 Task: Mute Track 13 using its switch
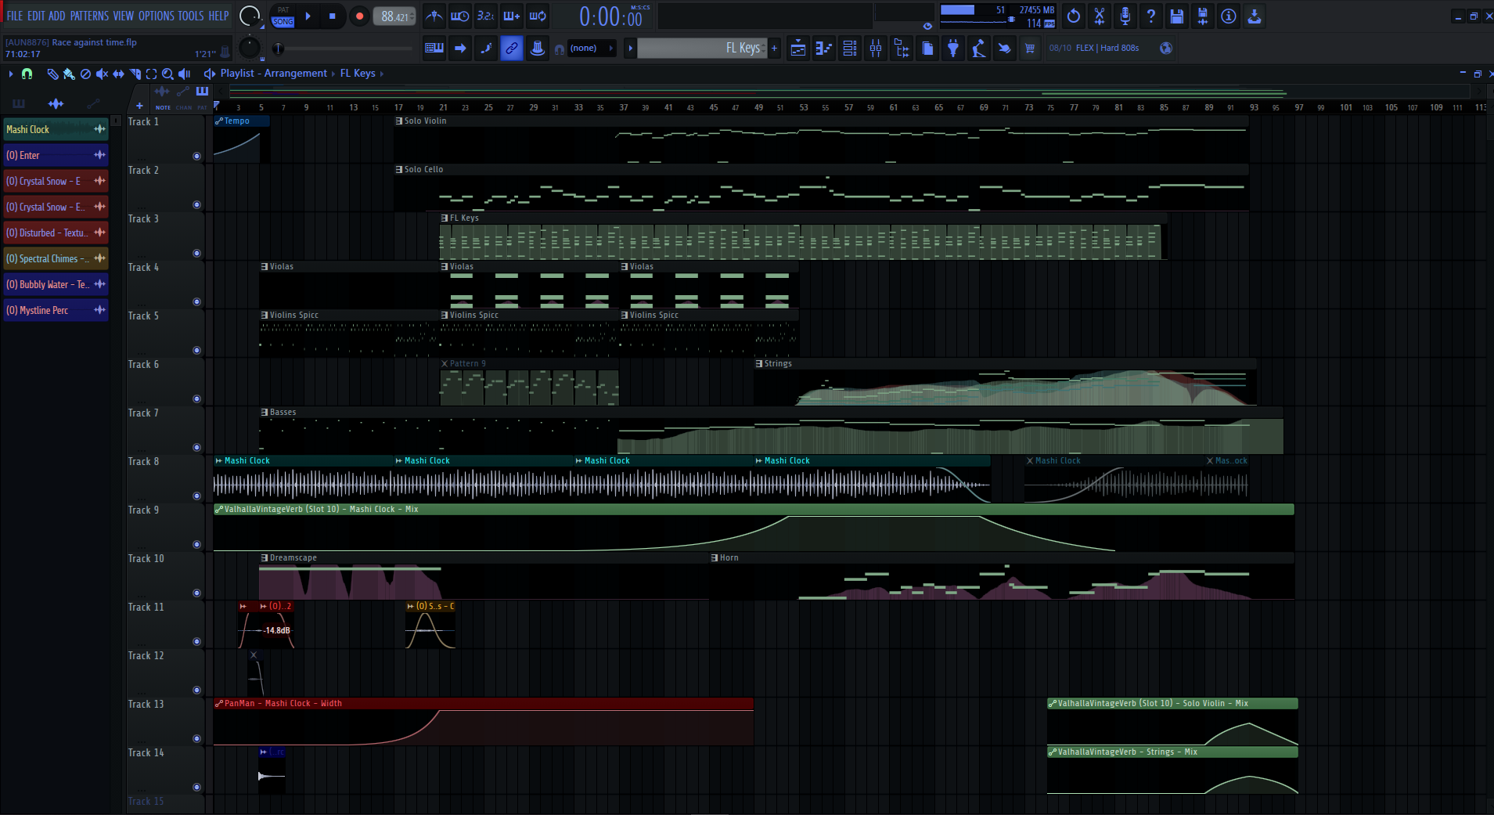point(196,738)
